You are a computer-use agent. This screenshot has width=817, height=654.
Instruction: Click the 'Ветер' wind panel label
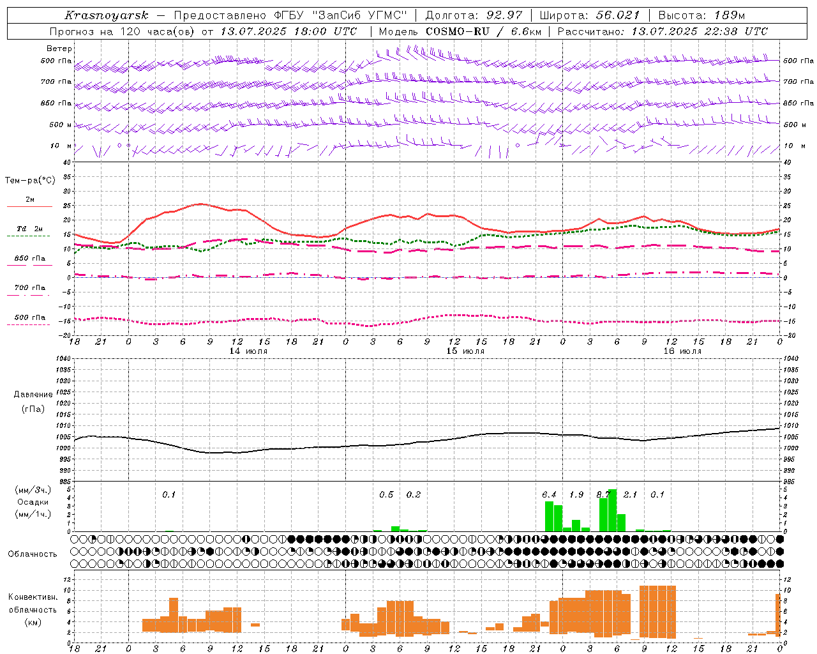(x=59, y=49)
